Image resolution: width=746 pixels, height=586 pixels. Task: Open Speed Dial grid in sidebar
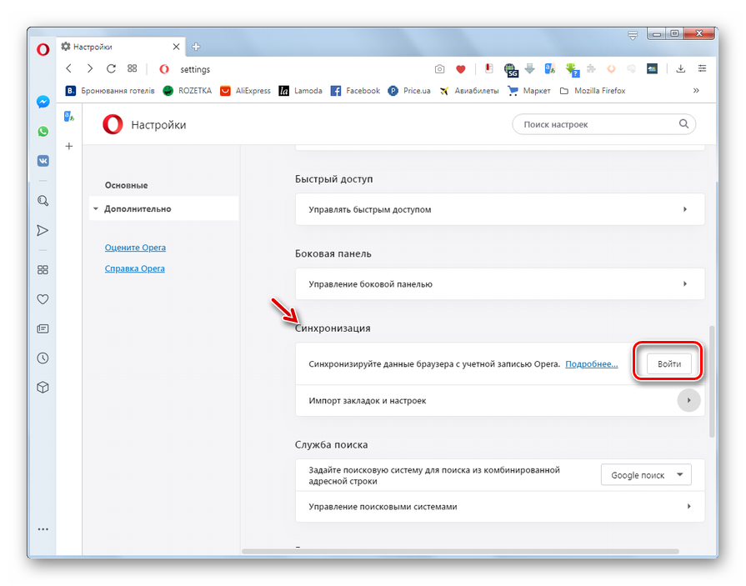[x=43, y=270]
